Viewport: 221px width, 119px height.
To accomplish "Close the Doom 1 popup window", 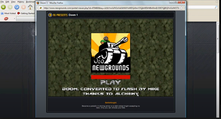I will [x=181, y=2].
